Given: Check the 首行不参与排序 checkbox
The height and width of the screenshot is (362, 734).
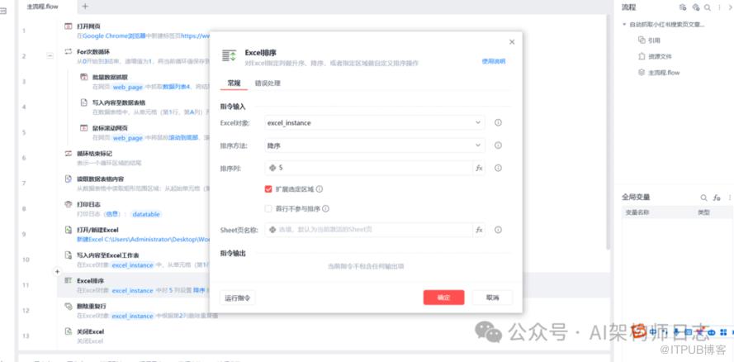Looking at the screenshot, I should 268,209.
